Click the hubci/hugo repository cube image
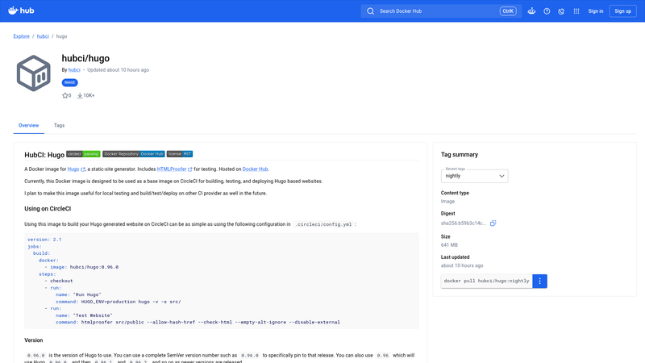Viewport: 645px width, 363px height. click(33, 73)
